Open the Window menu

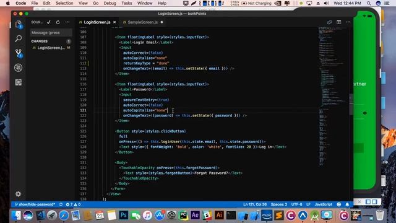[145, 3]
